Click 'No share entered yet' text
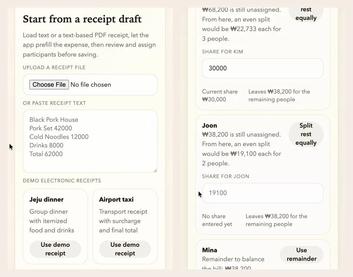Screen dimensions: 353x277 tap(217, 220)
